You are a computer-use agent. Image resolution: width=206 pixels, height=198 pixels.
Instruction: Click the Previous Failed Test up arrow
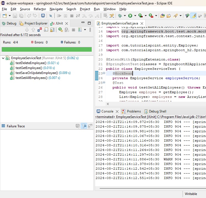click(x=33, y=30)
